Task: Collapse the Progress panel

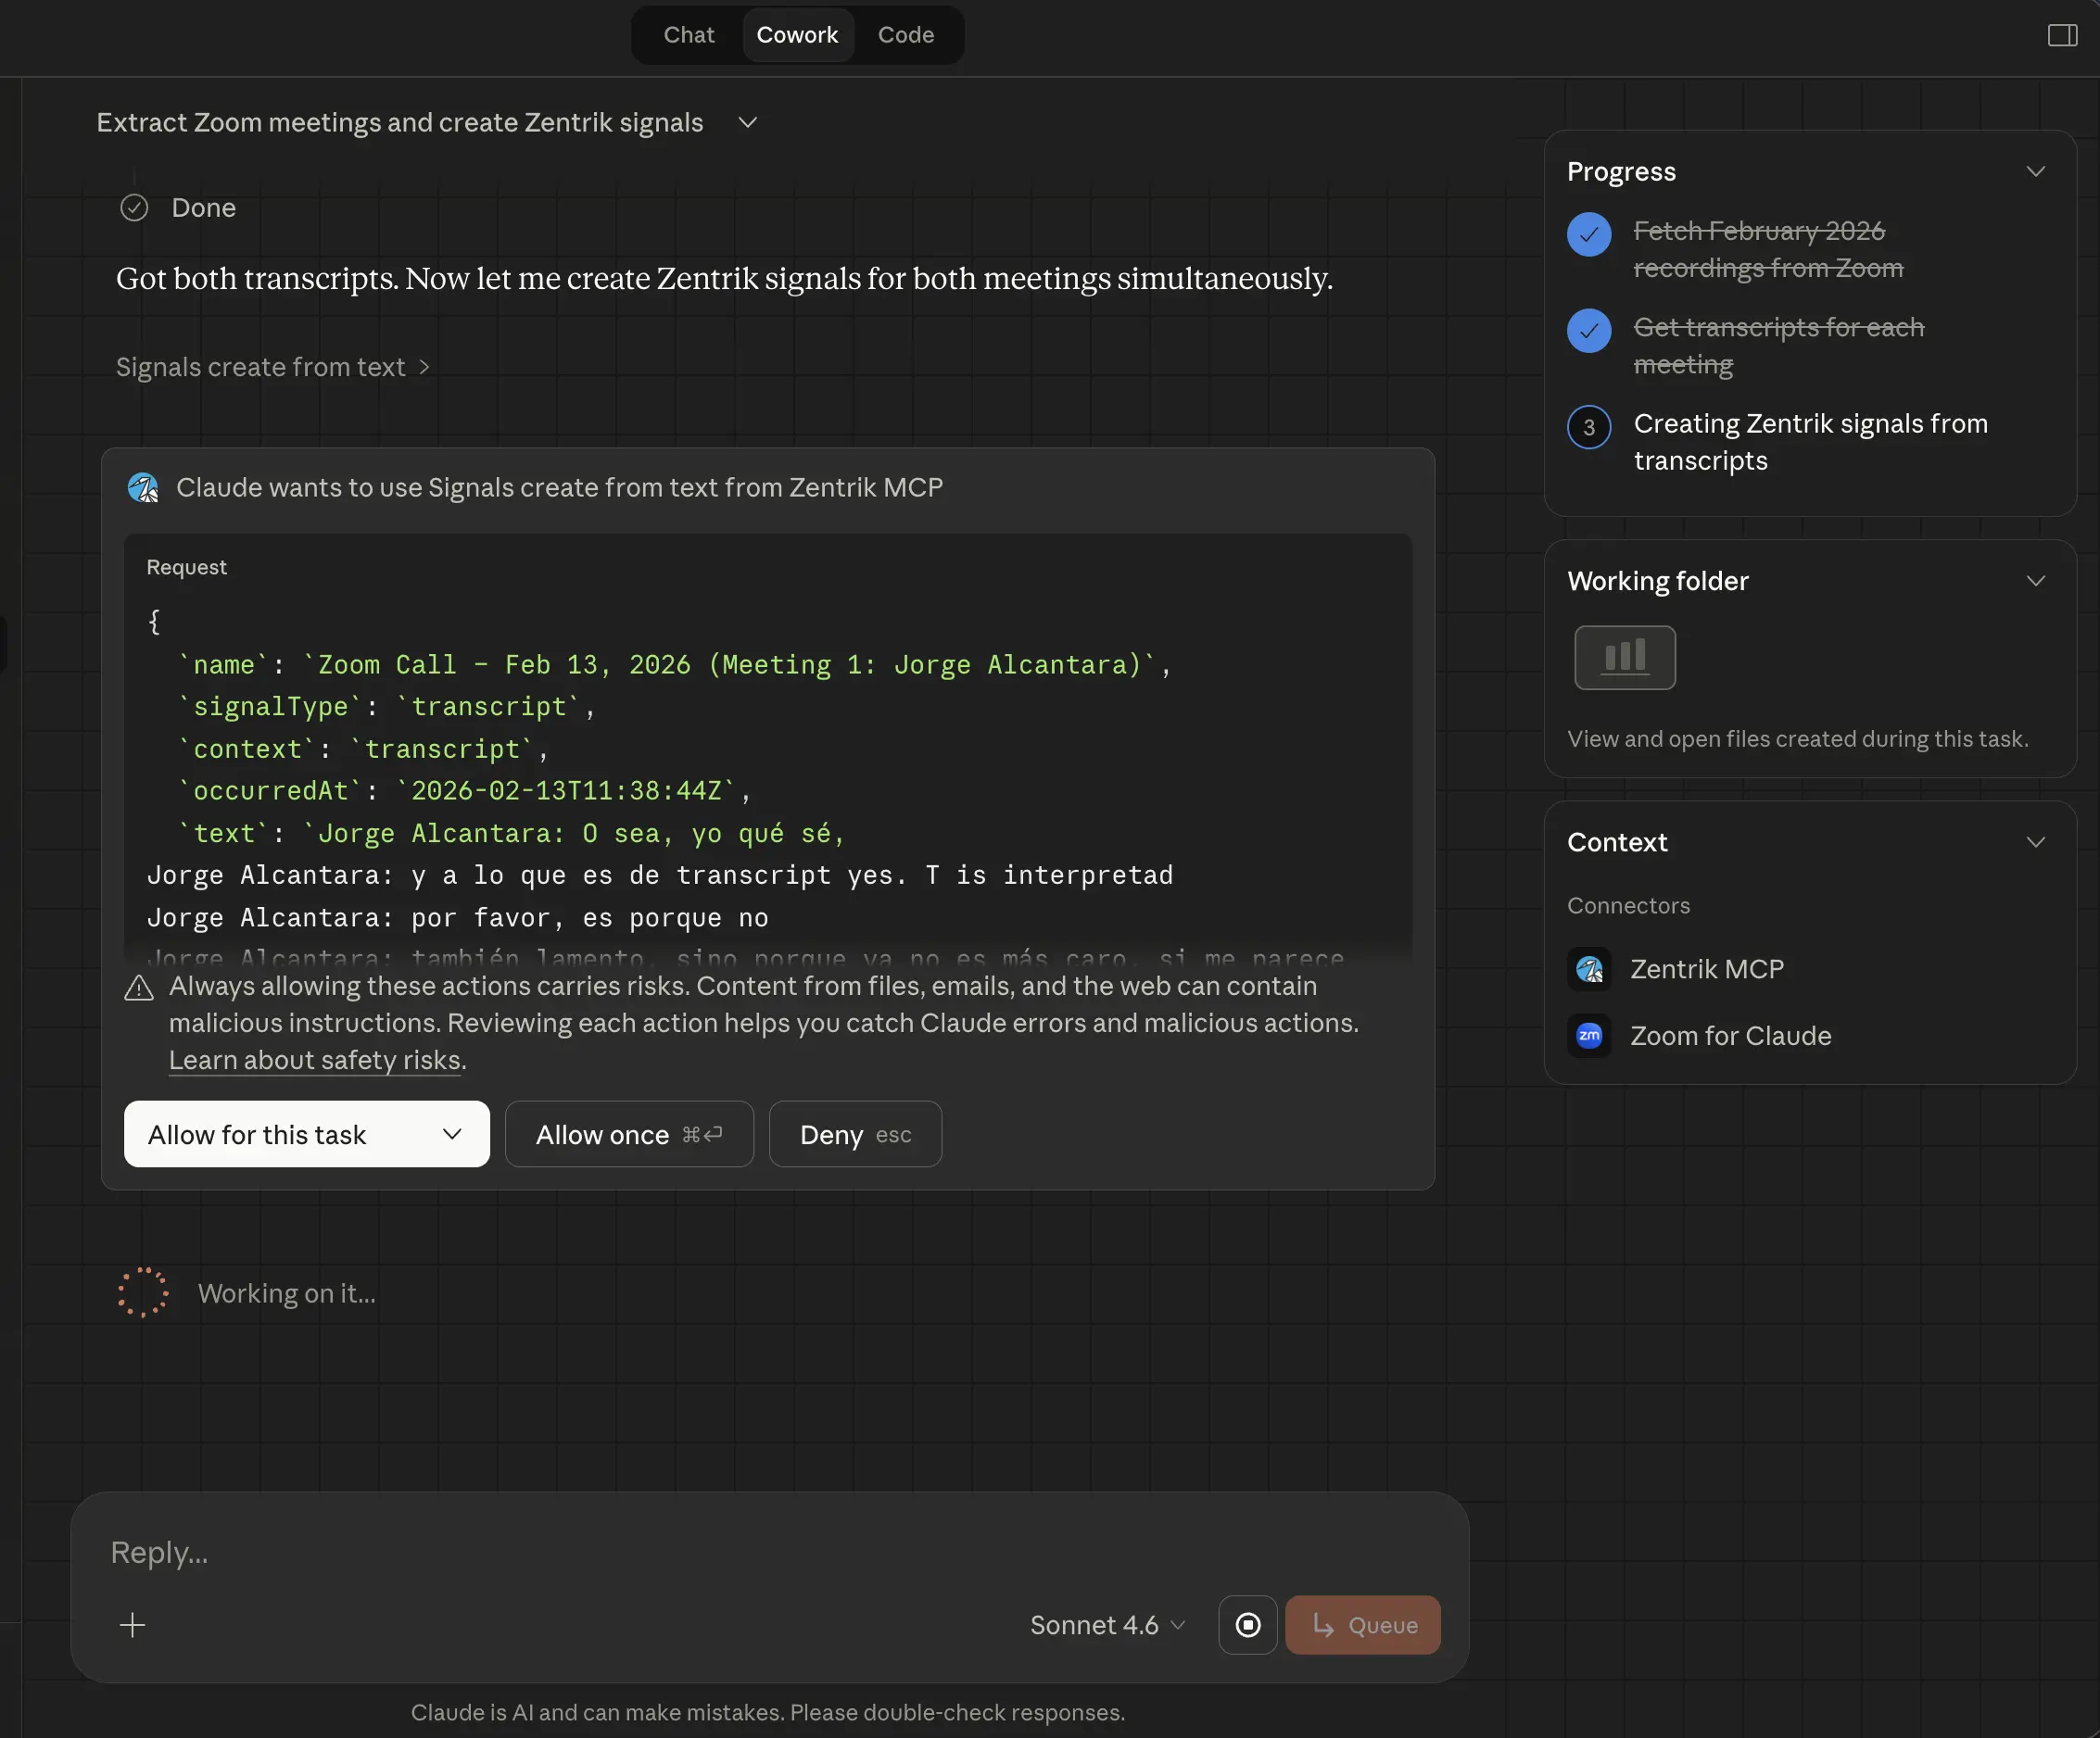Action: pyautogui.click(x=2034, y=172)
